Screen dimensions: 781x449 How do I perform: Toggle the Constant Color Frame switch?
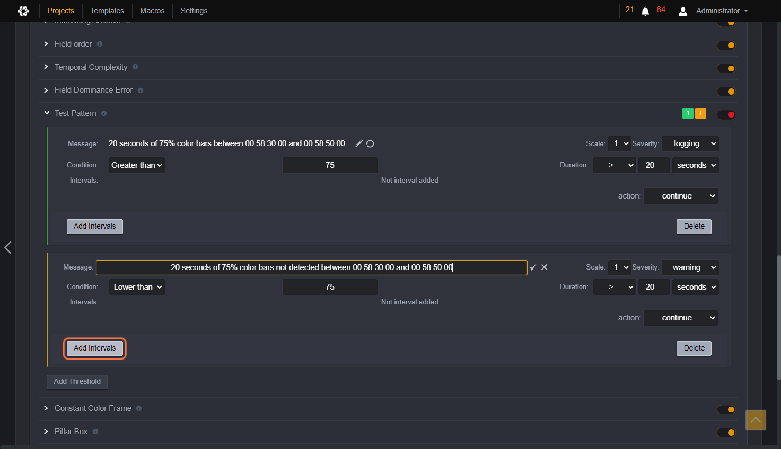click(x=726, y=409)
